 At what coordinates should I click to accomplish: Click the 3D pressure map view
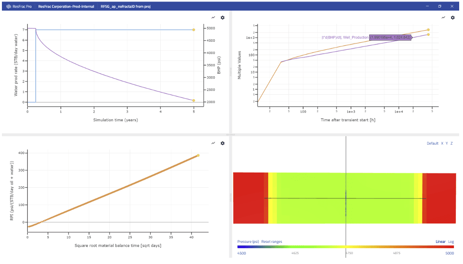click(345, 198)
